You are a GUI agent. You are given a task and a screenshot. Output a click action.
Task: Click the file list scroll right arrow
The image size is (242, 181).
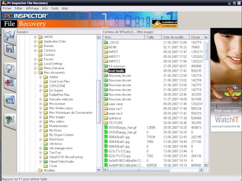[x=201, y=170]
